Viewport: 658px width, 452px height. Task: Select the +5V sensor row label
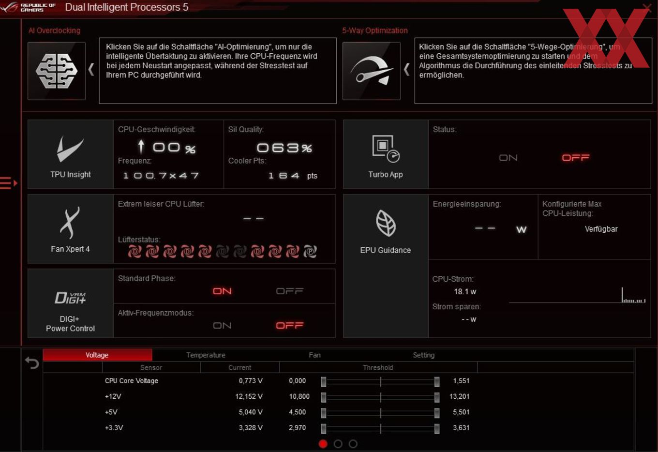[x=111, y=412]
